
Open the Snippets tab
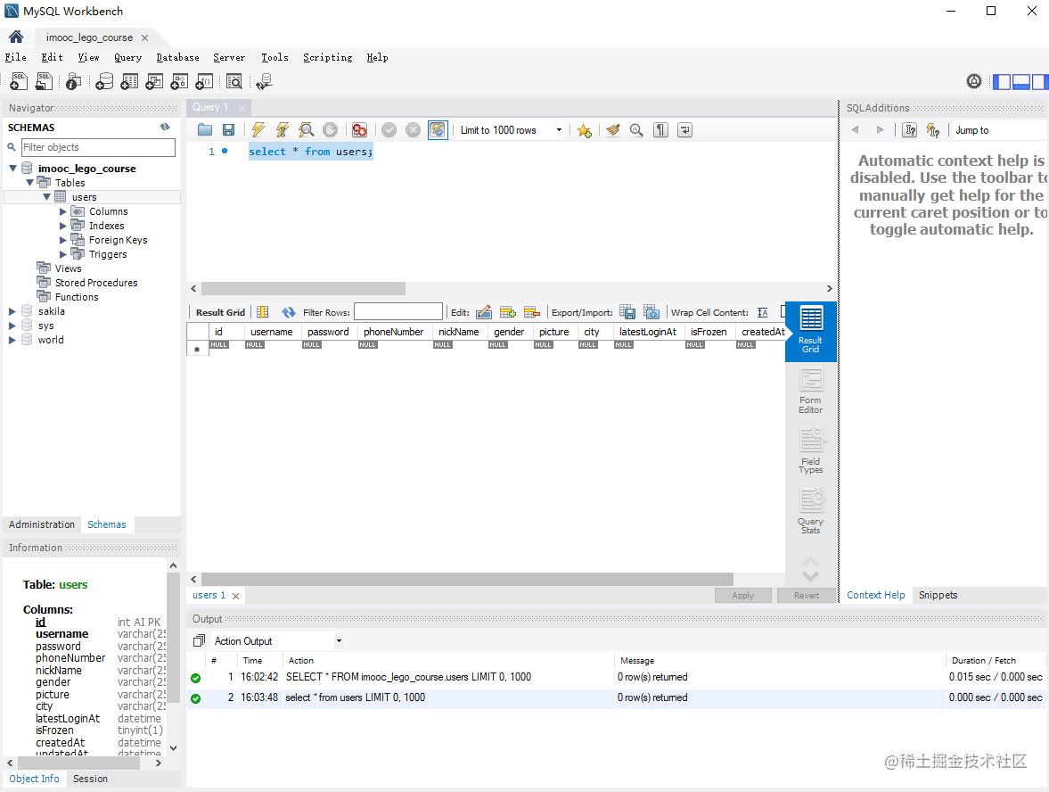[x=938, y=595]
